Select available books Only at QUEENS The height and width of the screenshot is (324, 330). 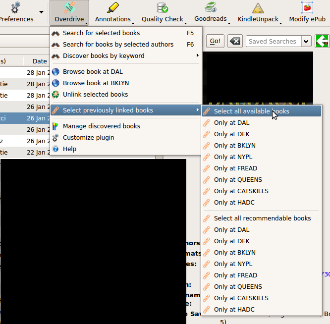[262, 180]
